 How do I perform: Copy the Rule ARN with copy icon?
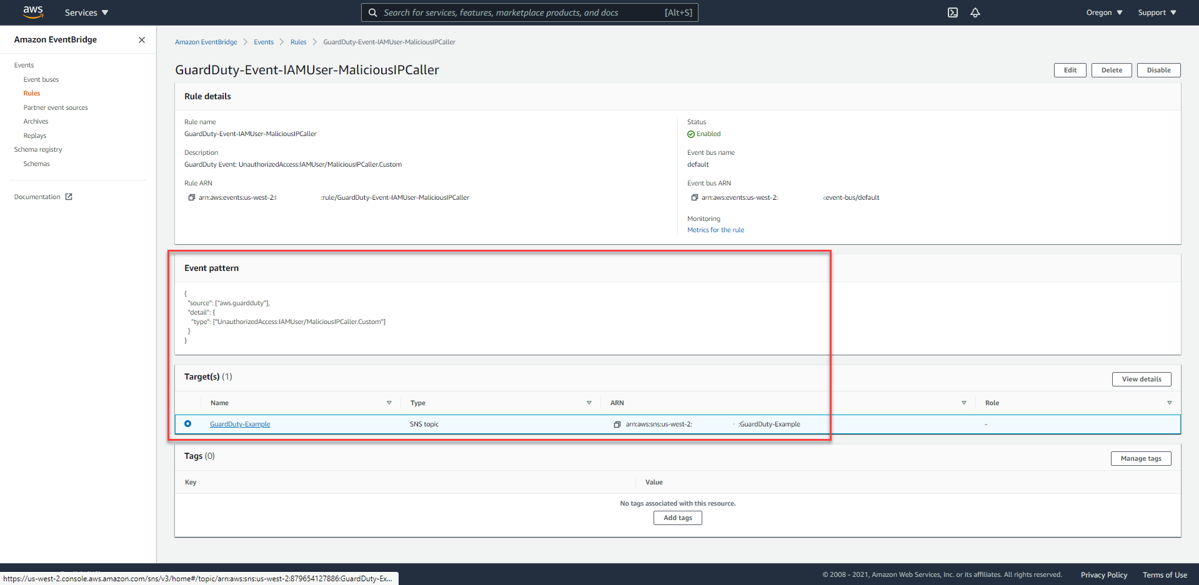click(x=192, y=197)
